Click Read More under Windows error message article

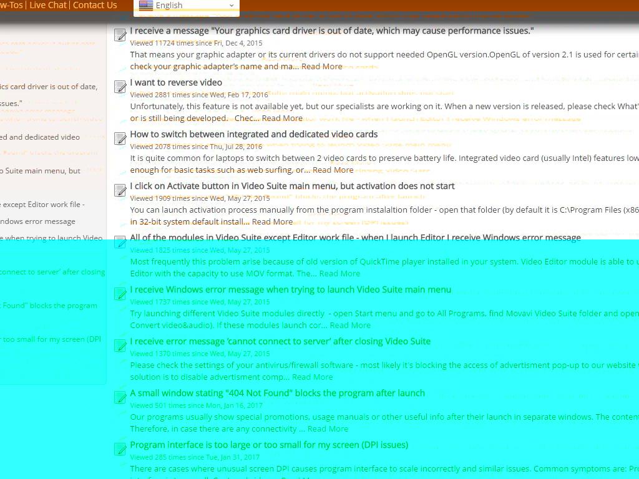click(x=351, y=325)
